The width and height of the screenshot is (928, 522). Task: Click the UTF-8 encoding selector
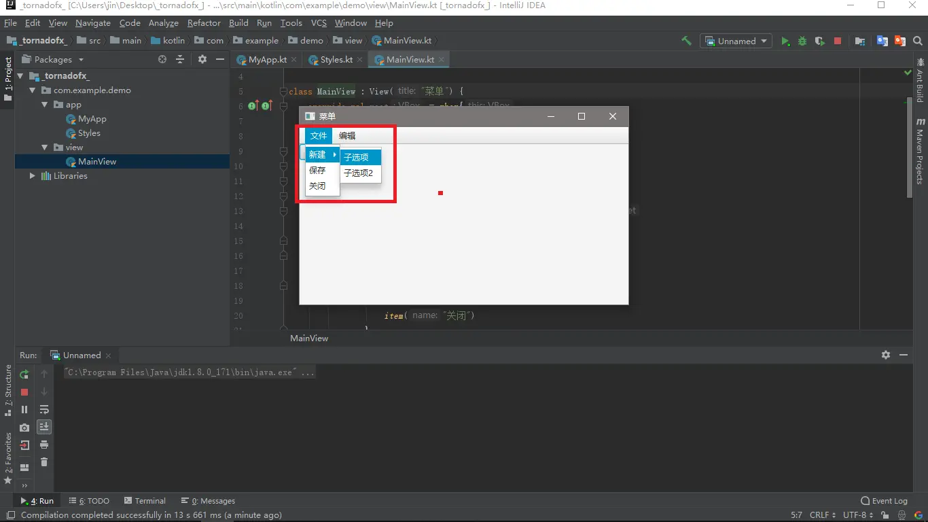[858, 515]
